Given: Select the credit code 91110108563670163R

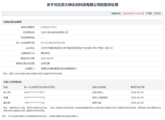Looking at the screenshot, I should (x=53, y=43).
